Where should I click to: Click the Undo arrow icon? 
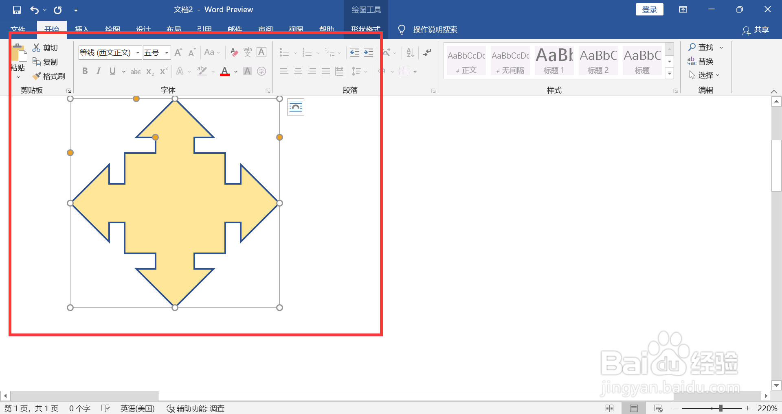(35, 10)
